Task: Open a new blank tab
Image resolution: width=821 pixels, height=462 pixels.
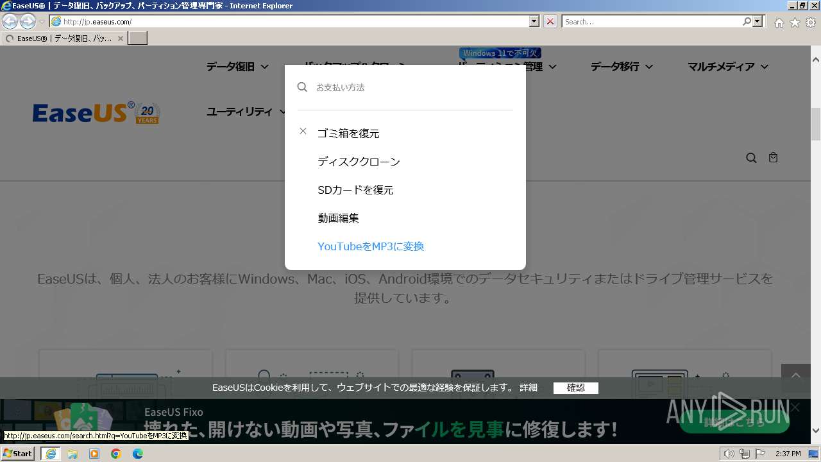Action: pyautogui.click(x=138, y=38)
